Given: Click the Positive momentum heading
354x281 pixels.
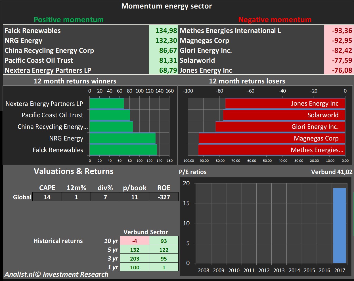Looking at the screenshot, I should pyautogui.click(x=69, y=20).
